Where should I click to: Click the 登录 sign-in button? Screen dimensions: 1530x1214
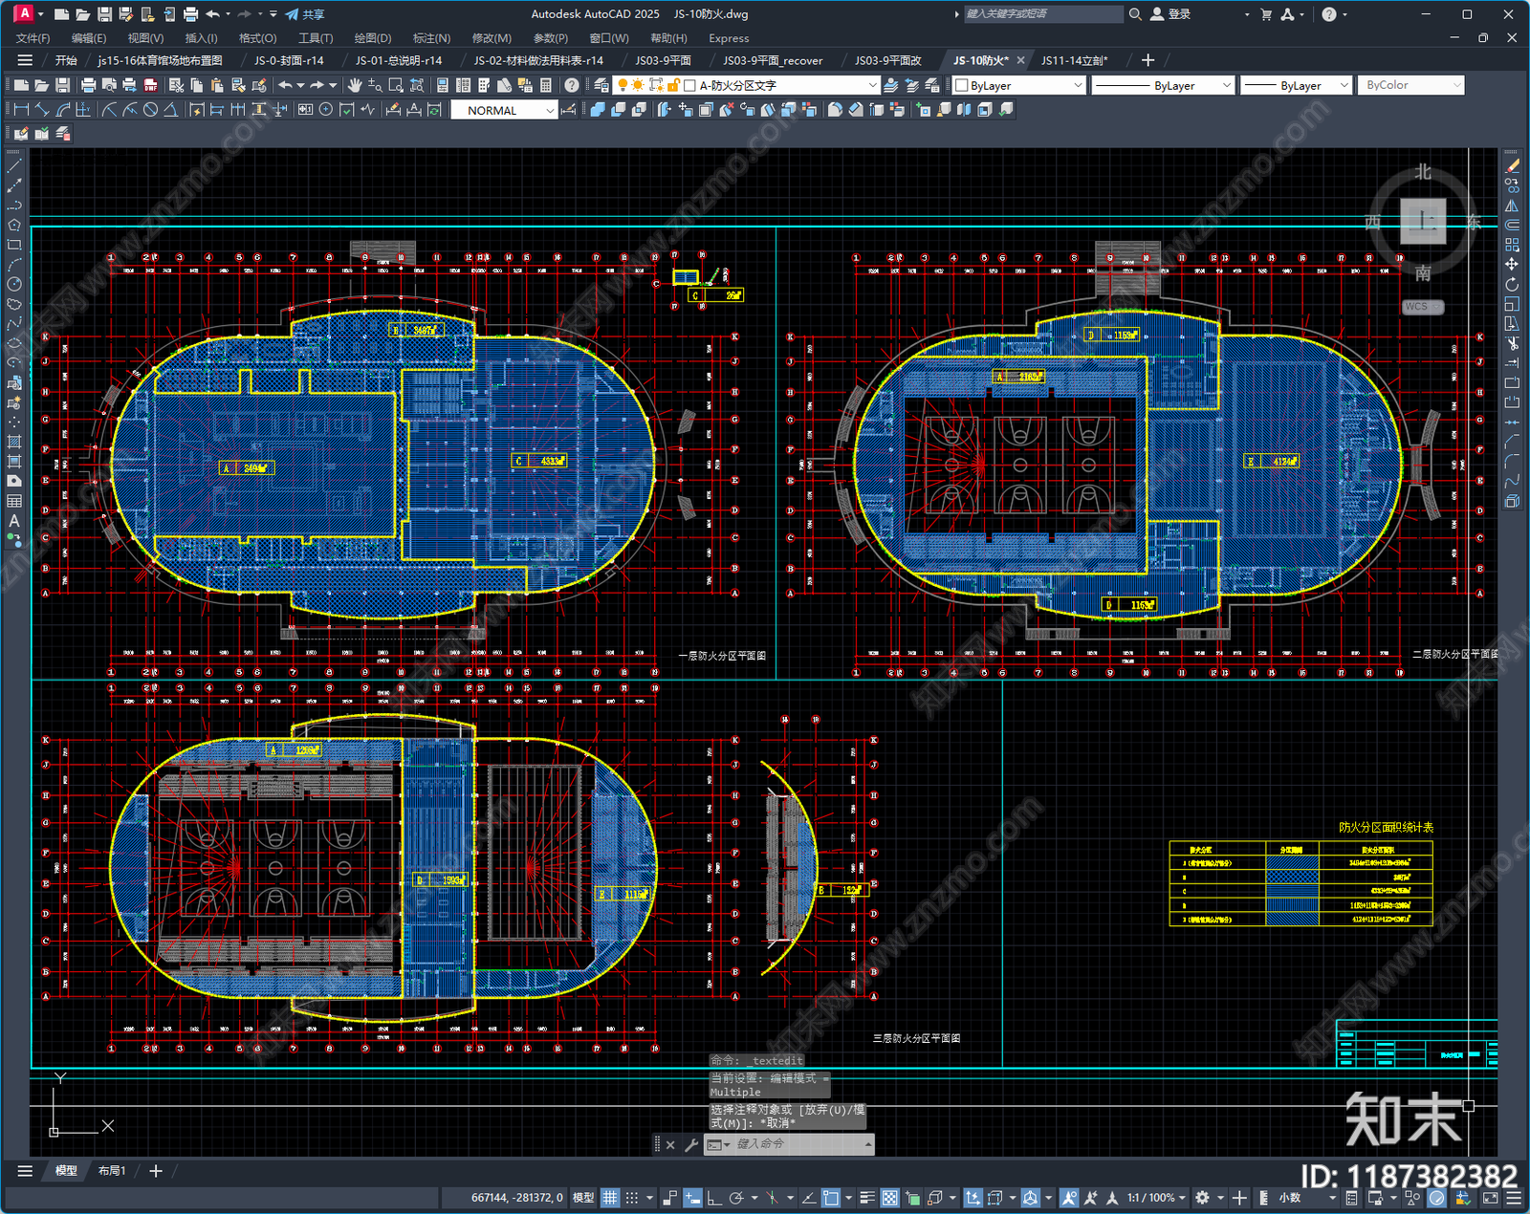coord(1170,14)
